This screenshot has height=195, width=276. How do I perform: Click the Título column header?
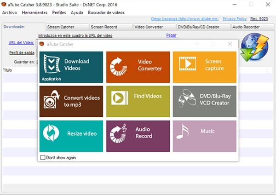[x=7, y=70]
